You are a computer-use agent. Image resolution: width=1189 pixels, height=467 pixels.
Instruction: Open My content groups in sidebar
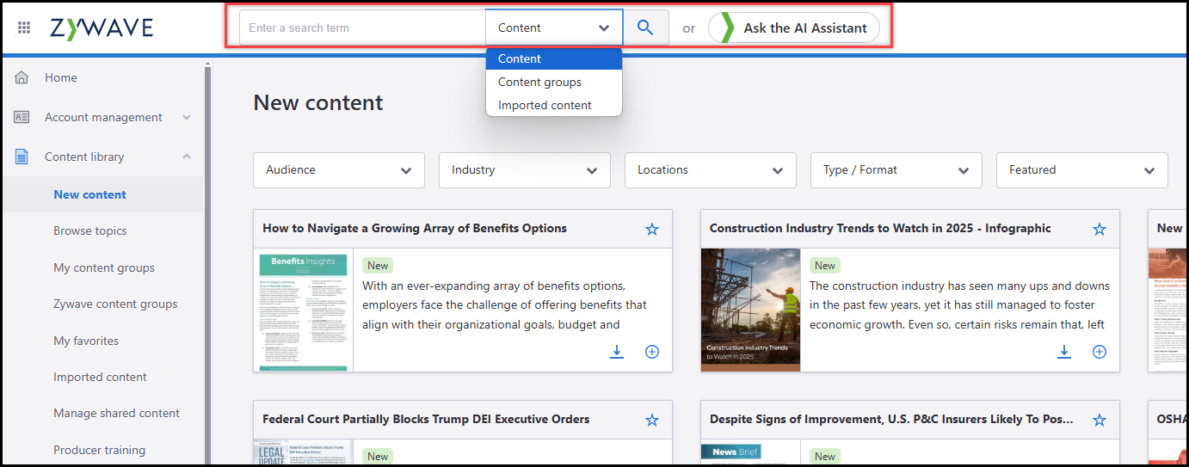coord(104,267)
